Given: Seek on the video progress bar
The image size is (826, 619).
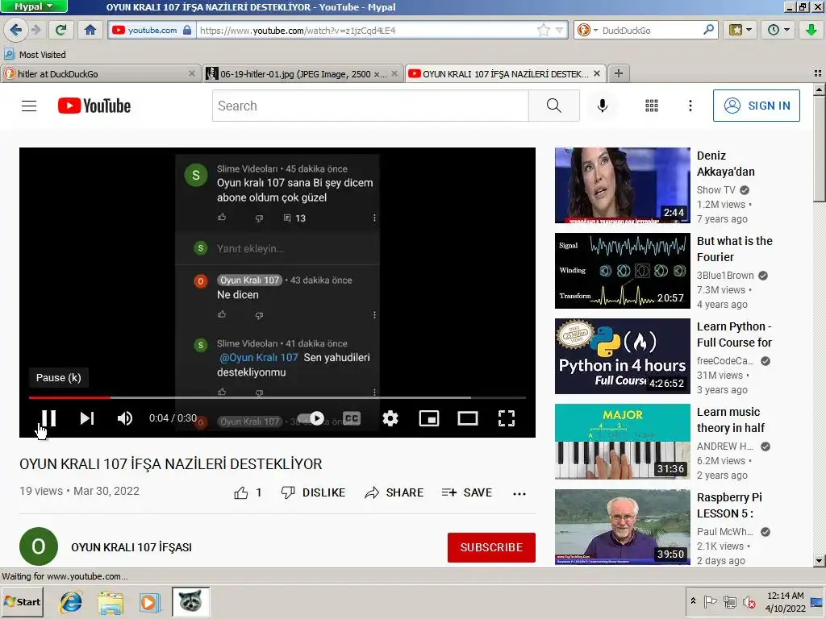Looking at the screenshot, I should (x=277, y=397).
